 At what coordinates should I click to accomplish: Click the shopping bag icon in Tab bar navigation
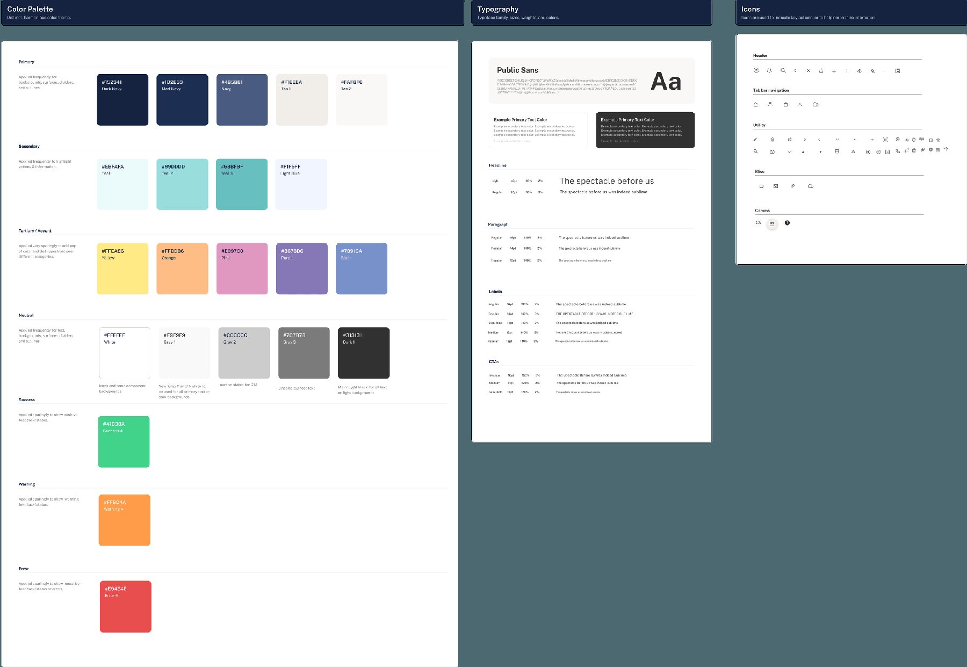click(x=785, y=104)
